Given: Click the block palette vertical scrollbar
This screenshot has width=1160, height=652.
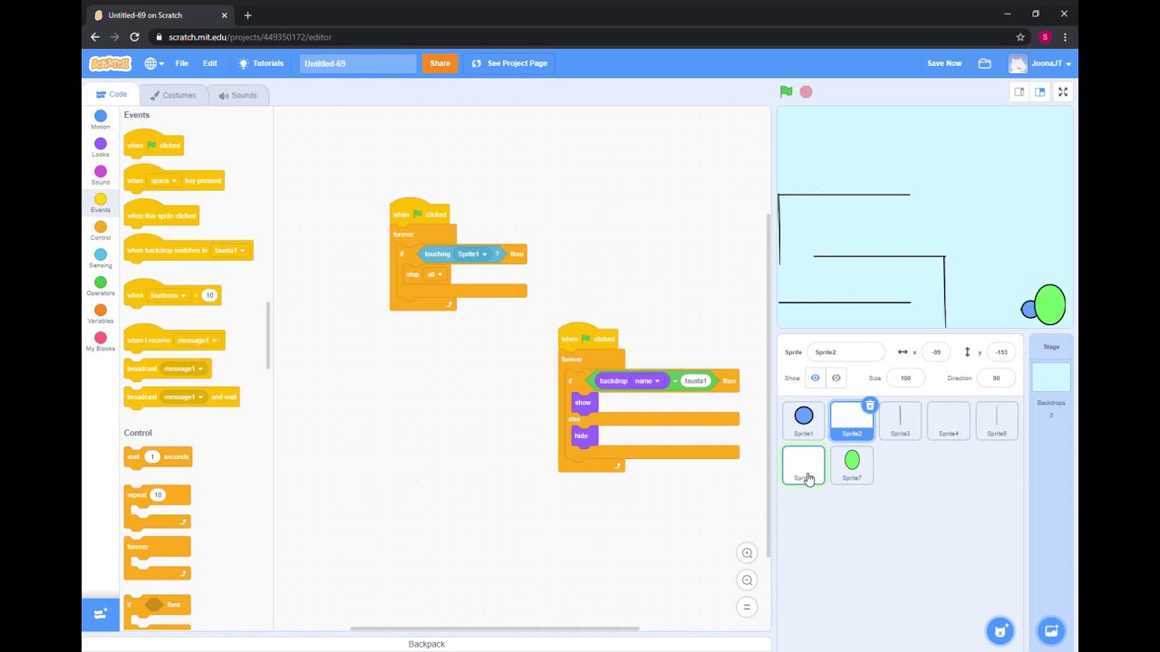Looking at the screenshot, I should (267, 335).
